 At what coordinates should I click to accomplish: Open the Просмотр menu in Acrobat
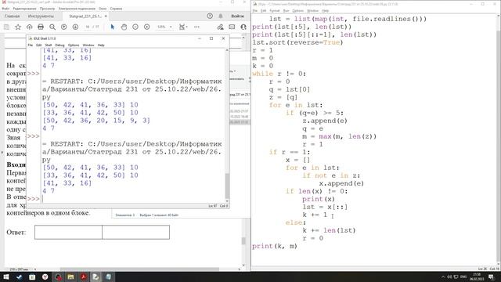[47, 9]
